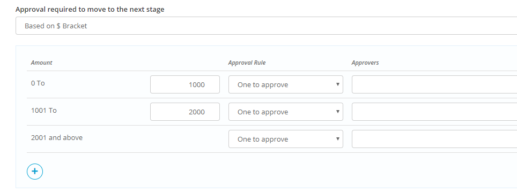Open the "Based on $ Bracket" dropdown
The width and height of the screenshot is (517, 194).
tap(266, 26)
